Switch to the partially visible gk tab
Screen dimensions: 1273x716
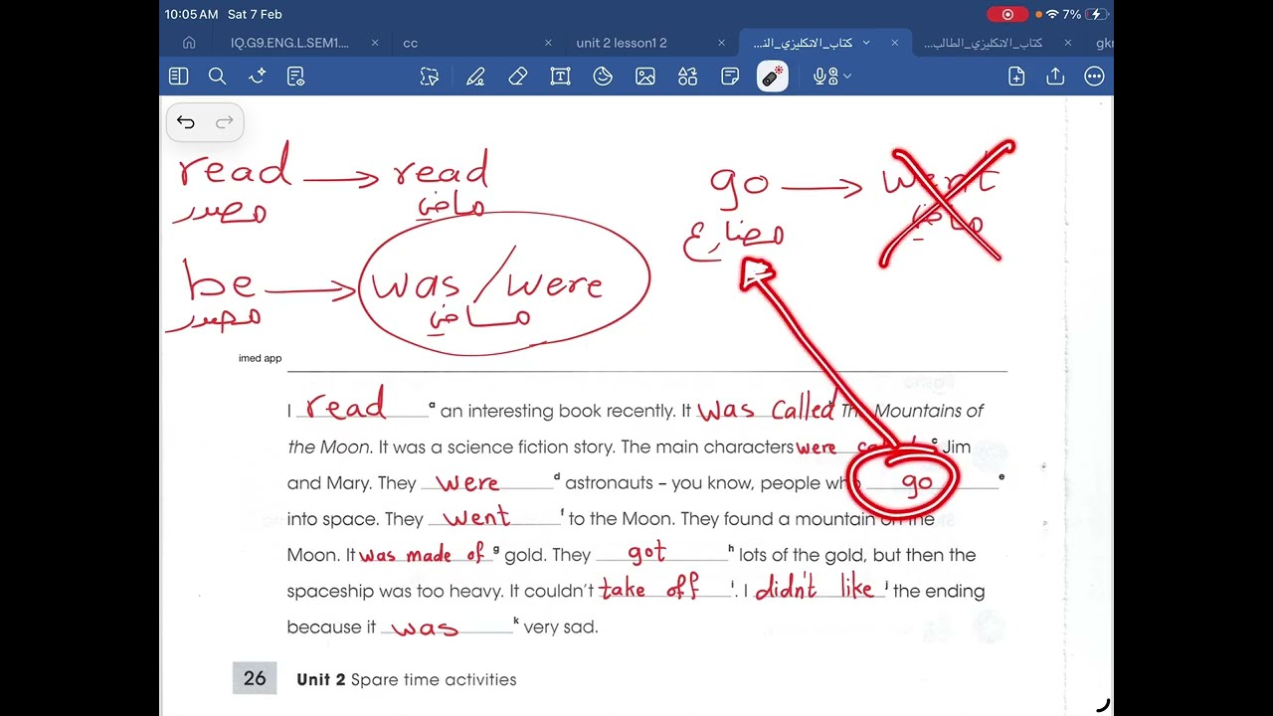pyautogui.click(x=1104, y=43)
